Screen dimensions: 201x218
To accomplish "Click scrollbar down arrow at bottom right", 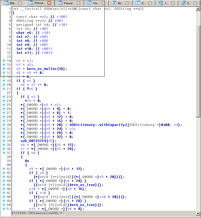I will 198,213.
